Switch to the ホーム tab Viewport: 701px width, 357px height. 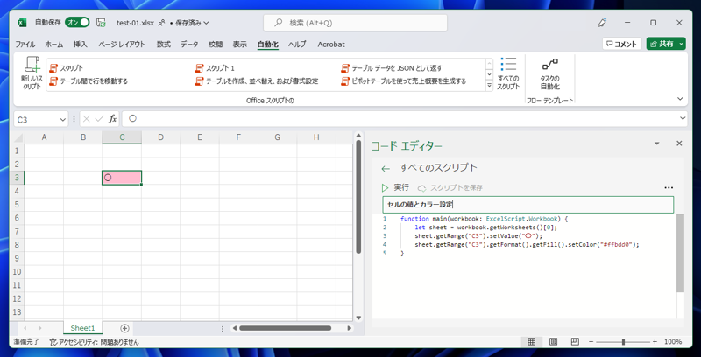point(54,44)
